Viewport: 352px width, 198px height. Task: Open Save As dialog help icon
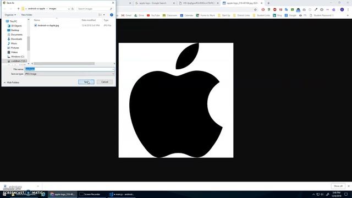click(x=112, y=15)
